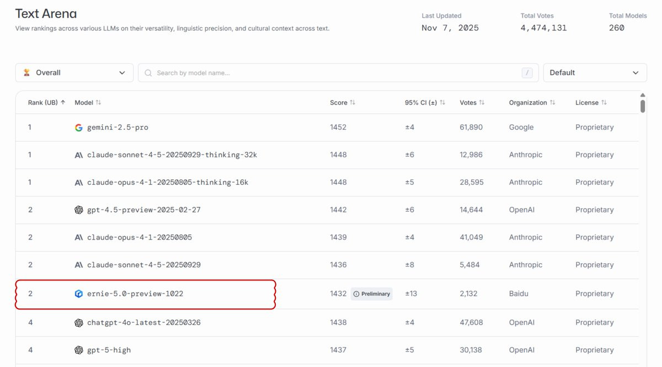Click total votes value 4,474,131

click(x=543, y=28)
